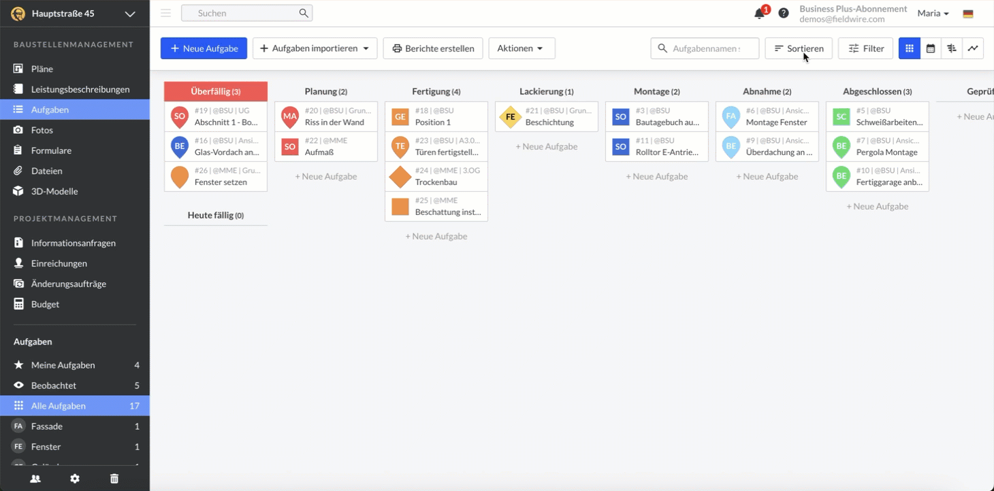This screenshot has width=994, height=491.
Task: Switch to calendar view
Action: pos(930,48)
